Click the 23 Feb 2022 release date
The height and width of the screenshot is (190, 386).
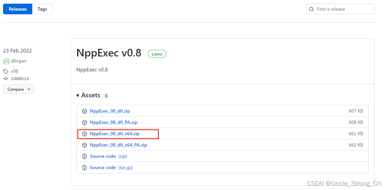(x=17, y=51)
